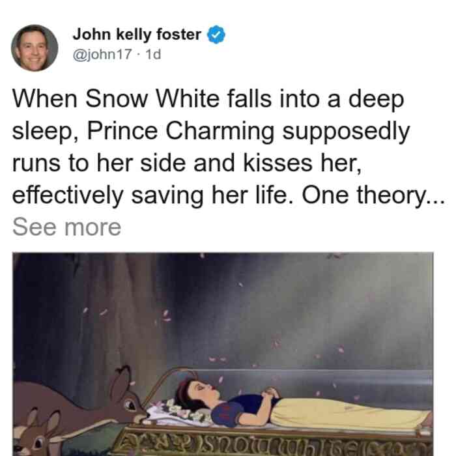Open the 1d timestamp of the post
Image resolution: width=456 pixels, height=456 pixels.
pyautogui.click(x=153, y=54)
